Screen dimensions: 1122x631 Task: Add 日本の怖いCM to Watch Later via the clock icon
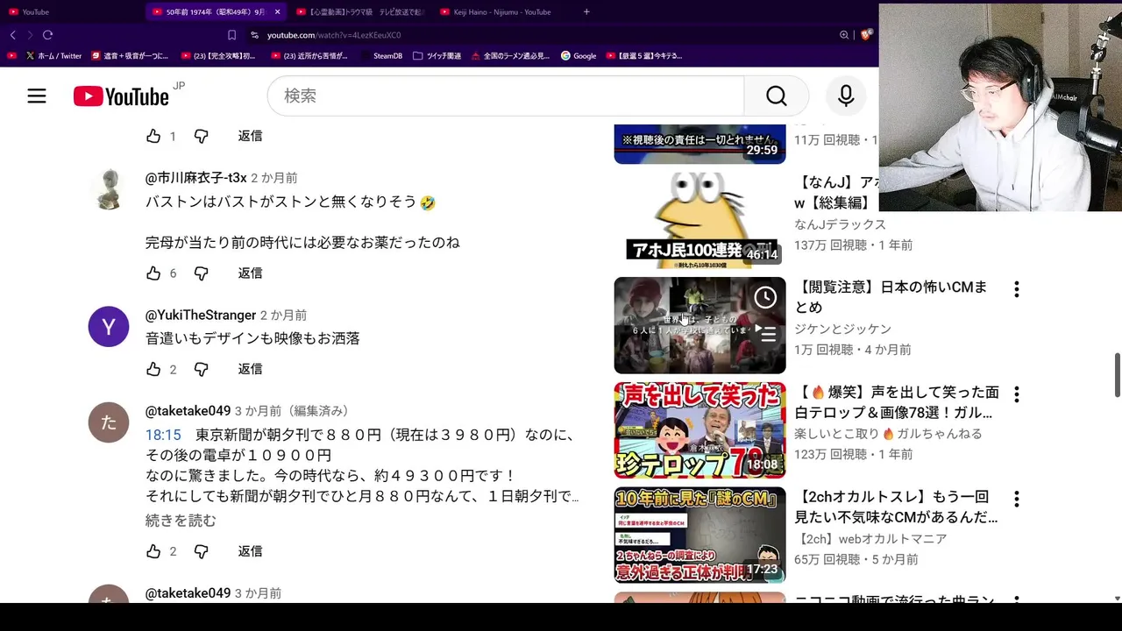coord(765,297)
